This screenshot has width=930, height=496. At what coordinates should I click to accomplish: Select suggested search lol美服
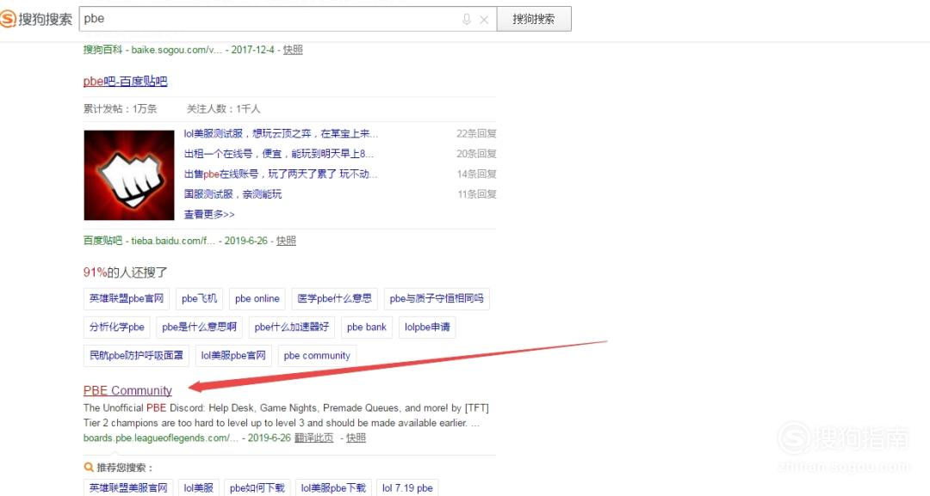199,487
